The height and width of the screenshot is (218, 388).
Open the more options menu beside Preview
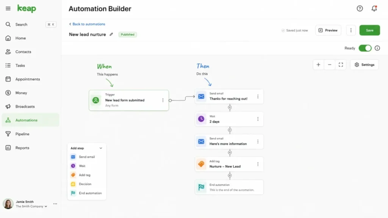350,30
